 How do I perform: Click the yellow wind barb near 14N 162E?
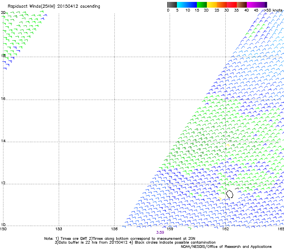[228, 145]
